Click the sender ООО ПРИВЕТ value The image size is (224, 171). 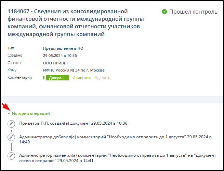(x=55, y=63)
